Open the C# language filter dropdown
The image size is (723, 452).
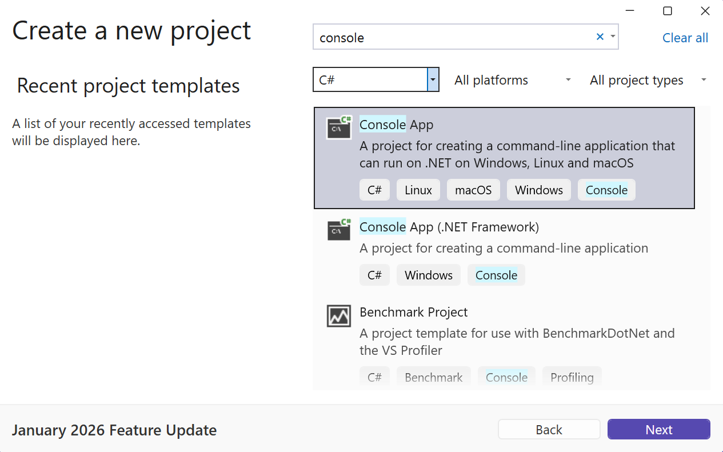(433, 79)
